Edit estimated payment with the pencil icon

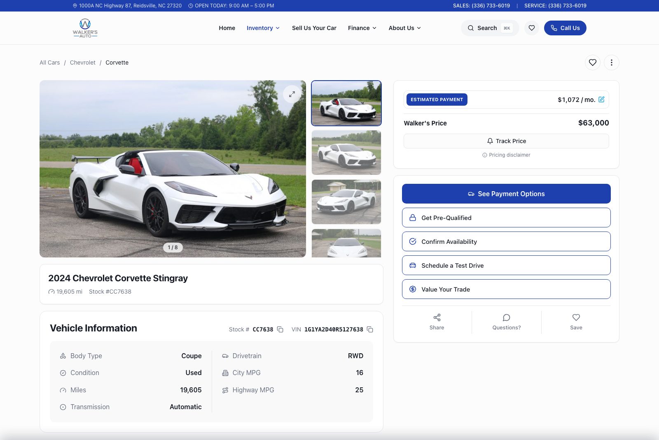pyautogui.click(x=601, y=100)
